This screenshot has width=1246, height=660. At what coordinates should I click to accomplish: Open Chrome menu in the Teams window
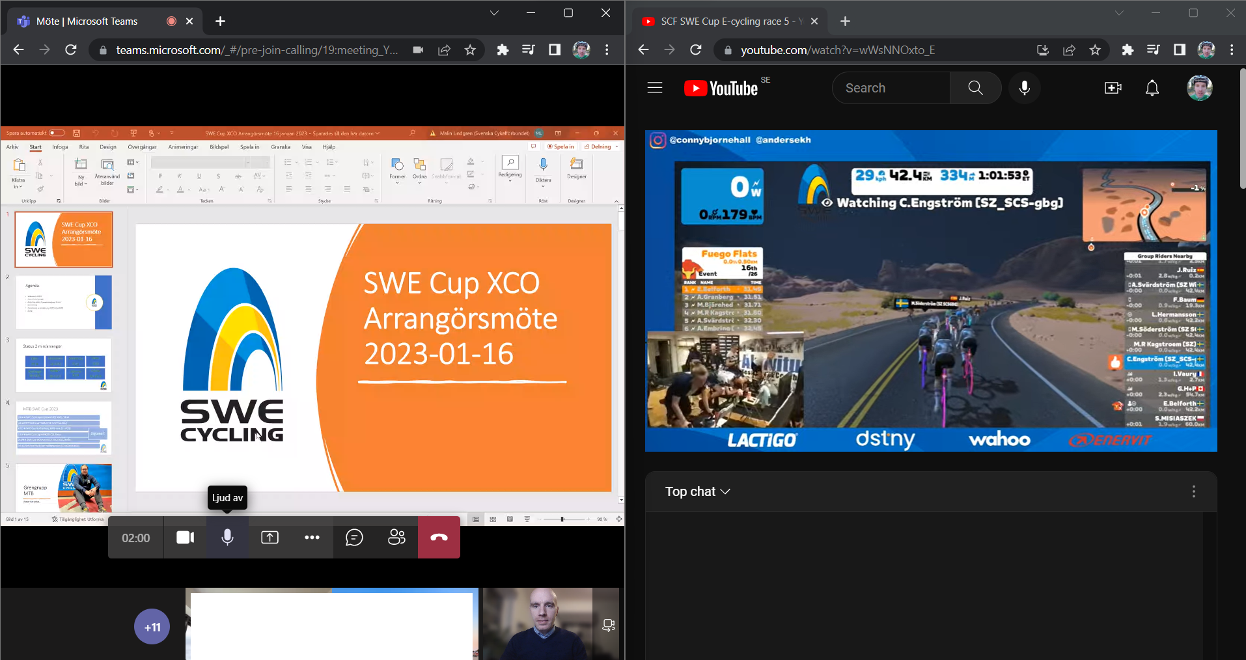click(x=607, y=50)
